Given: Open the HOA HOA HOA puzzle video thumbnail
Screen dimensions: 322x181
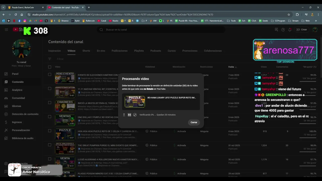Looking at the screenshot, I should coord(65,134).
